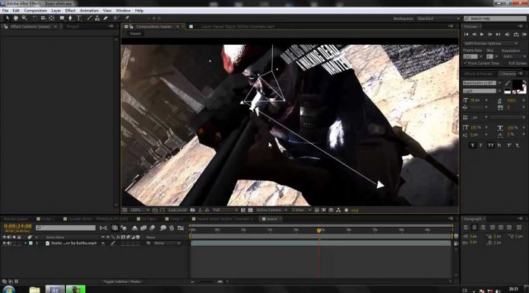Select the Clone Stamp tool

coord(97,18)
